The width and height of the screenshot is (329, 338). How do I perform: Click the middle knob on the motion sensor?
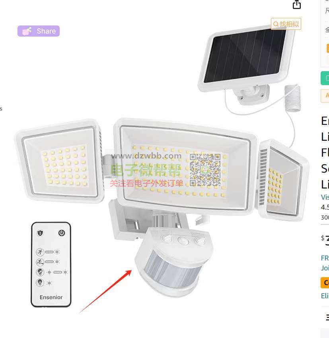point(183,241)
